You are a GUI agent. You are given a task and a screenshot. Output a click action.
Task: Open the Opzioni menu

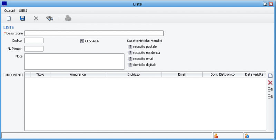click(9, 11)
